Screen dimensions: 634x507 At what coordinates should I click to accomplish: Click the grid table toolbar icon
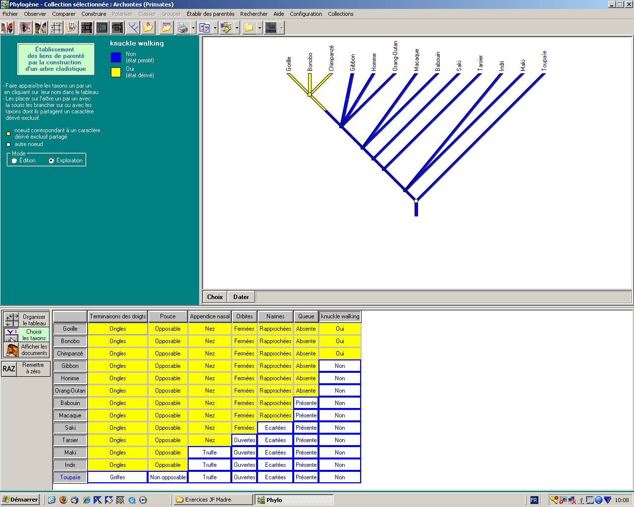point(56,28)
